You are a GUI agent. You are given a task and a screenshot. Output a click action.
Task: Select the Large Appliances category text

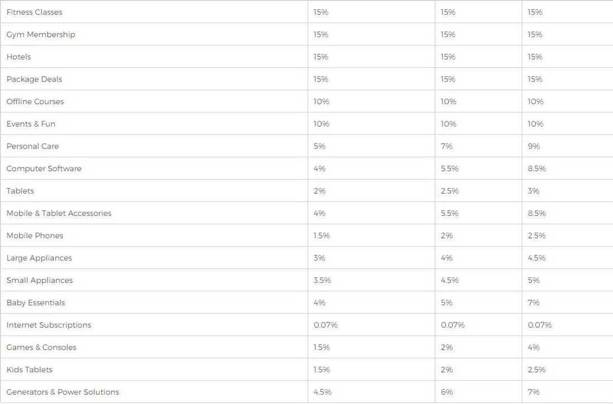[x=39, y=258]
